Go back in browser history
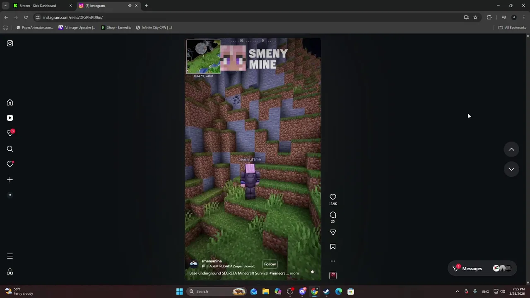530x298 pixels. 6,17
